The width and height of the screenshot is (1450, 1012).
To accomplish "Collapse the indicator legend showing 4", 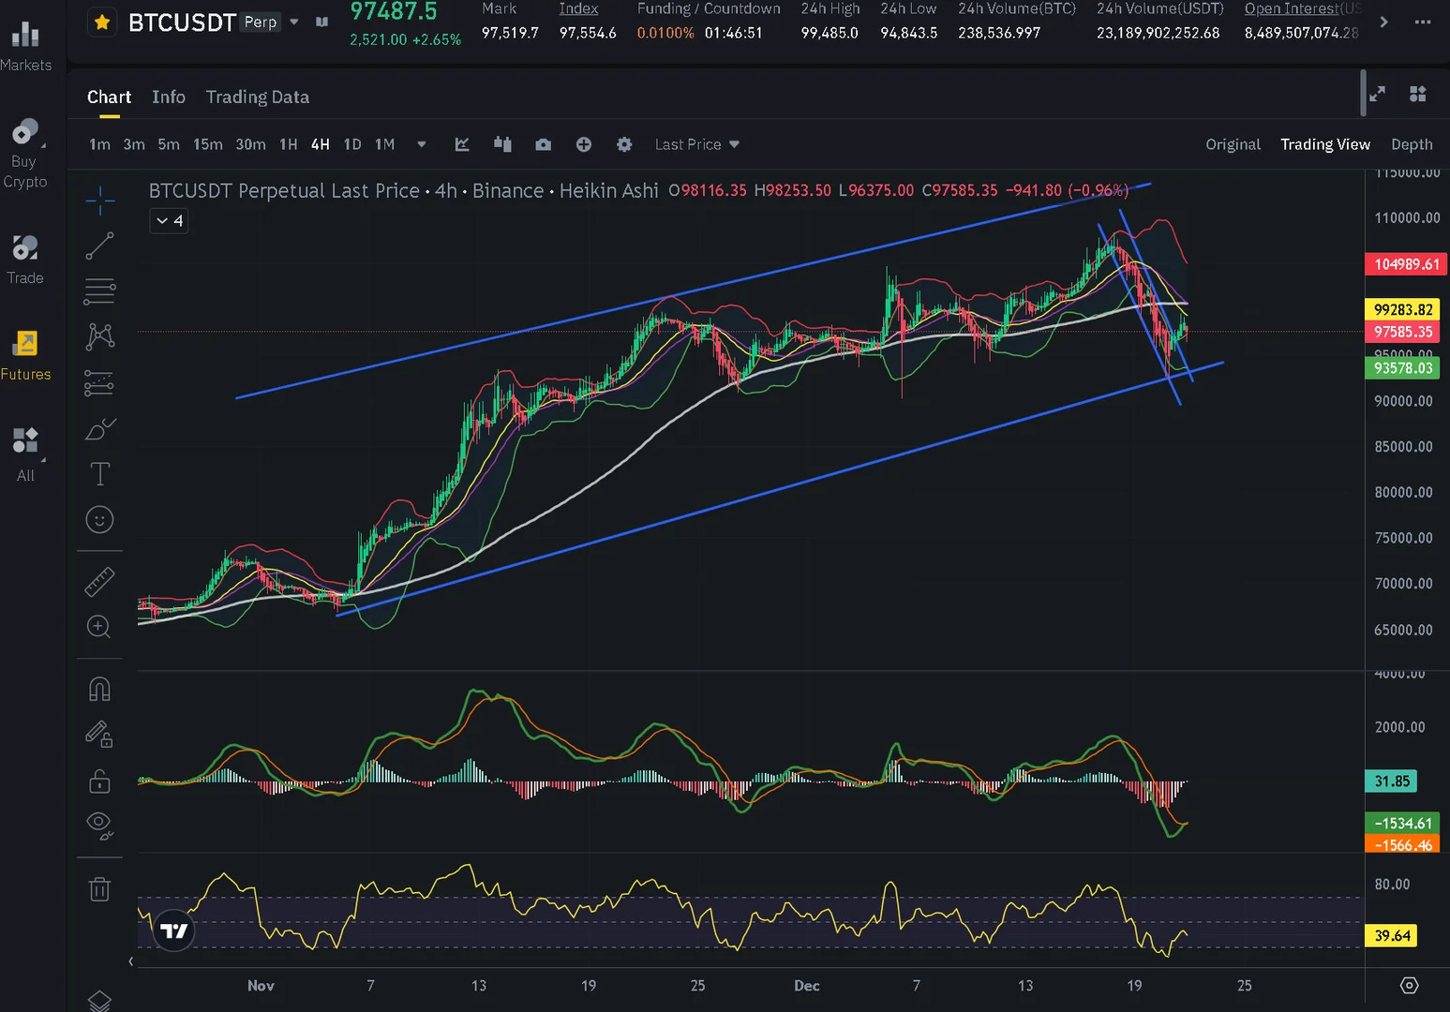I will [169, 221].
